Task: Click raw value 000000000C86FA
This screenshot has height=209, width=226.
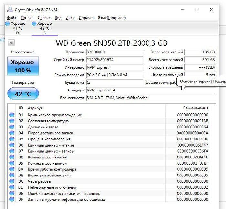Action: [193, 151]
